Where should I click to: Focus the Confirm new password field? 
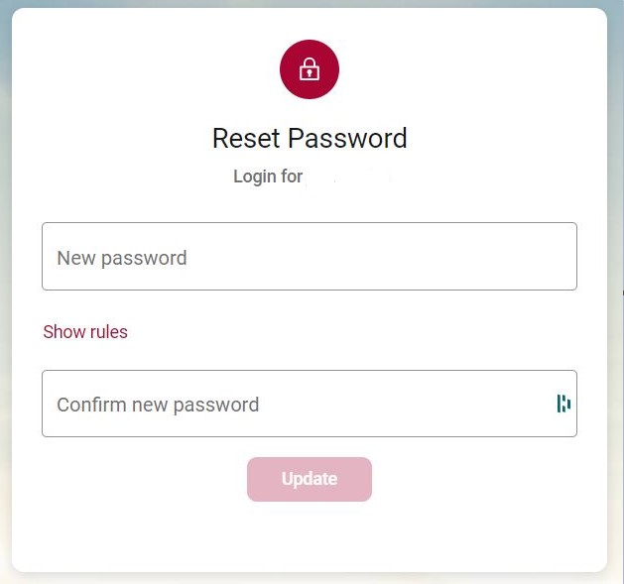click(298, 404)
